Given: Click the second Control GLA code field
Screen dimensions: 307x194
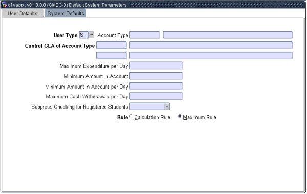Looking at the screenshot, I should [x=112, y=55].
